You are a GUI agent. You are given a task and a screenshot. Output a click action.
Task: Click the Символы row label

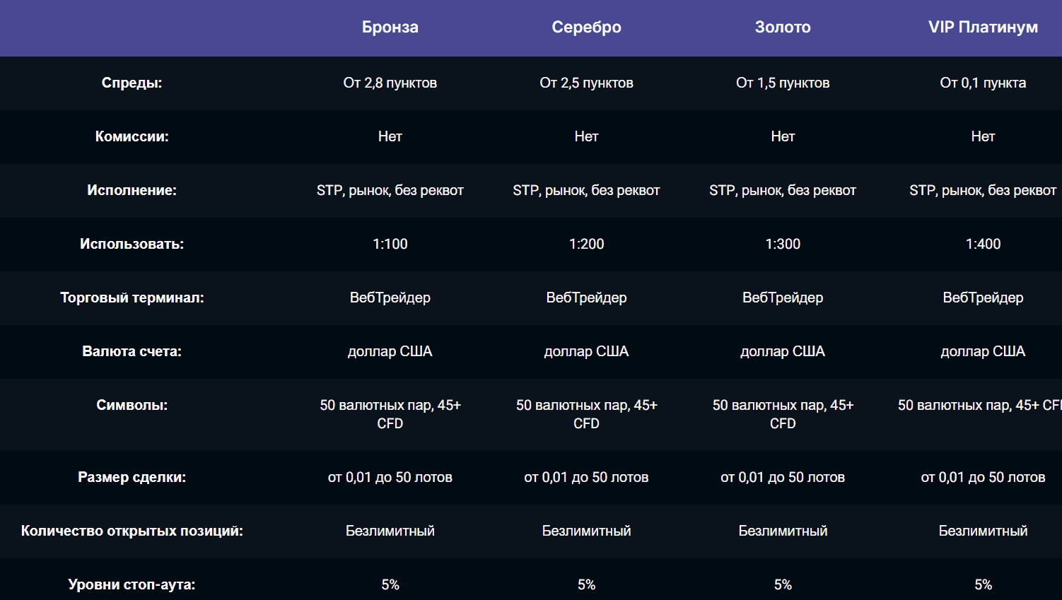pos(132,405)
